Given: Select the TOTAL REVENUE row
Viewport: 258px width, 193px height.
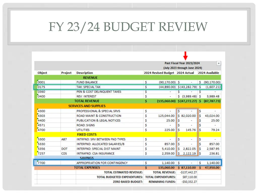Looking at the screenshot, I should (x=87, y=101).
